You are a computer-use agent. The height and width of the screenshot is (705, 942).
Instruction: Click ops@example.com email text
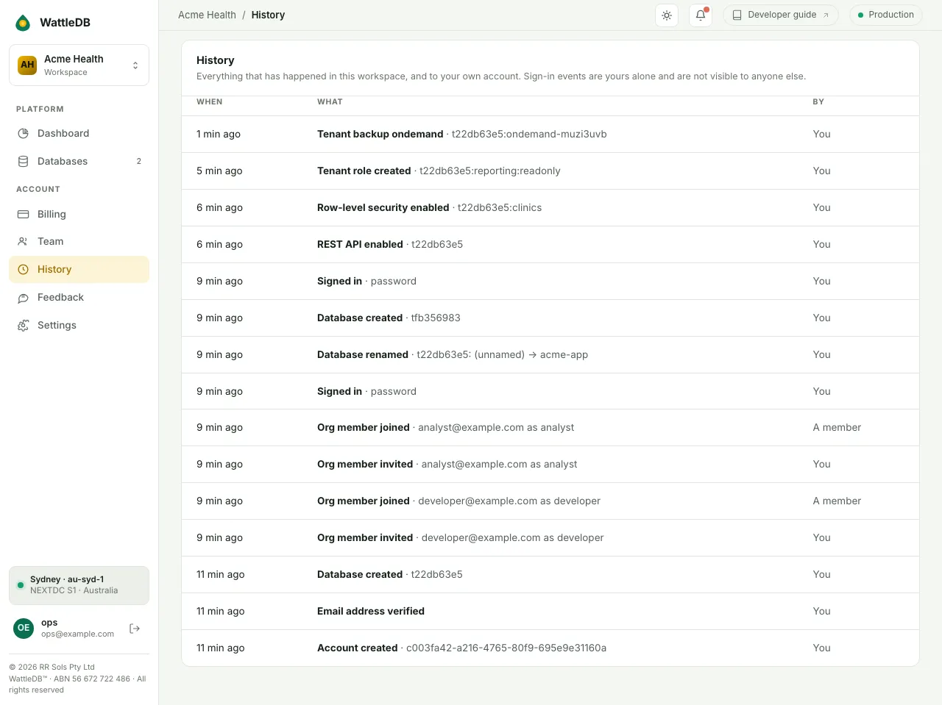coord(77,634)
